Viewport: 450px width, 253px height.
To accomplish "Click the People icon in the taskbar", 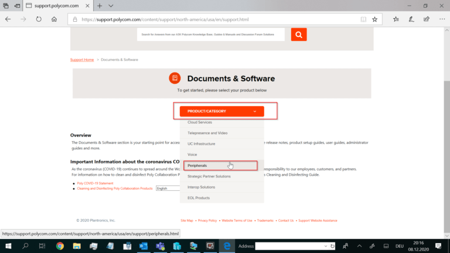I will tap(345, 246).
